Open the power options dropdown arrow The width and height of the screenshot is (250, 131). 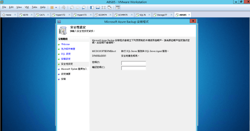pos(56,7)
